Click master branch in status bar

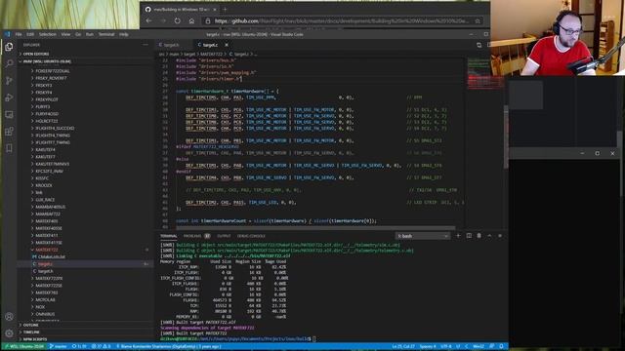pyautogui.click(x=59, y=347)
